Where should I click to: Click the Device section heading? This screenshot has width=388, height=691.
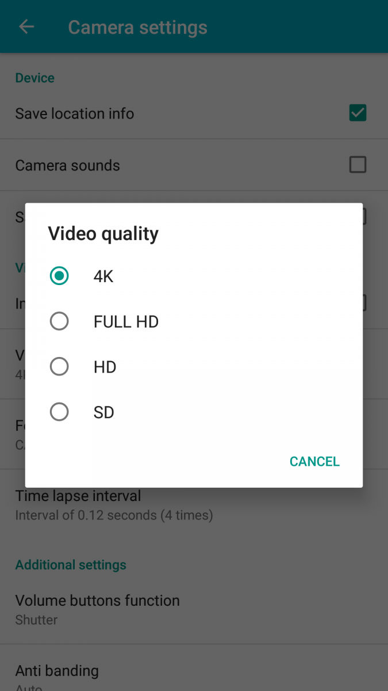click(x=35, y=78)
